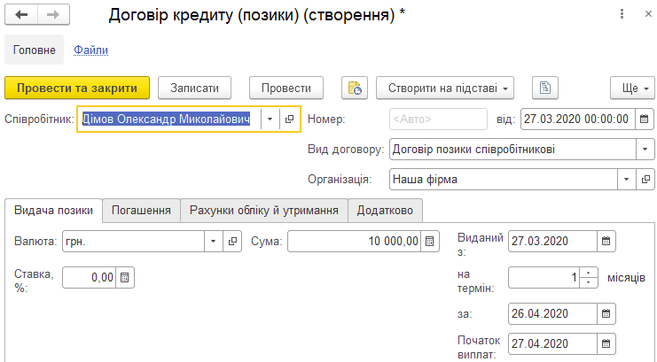Viewport: 657px width, 362px height.
Task: Click the 'Валюта:' label
Action: click(x=35, y=242)
